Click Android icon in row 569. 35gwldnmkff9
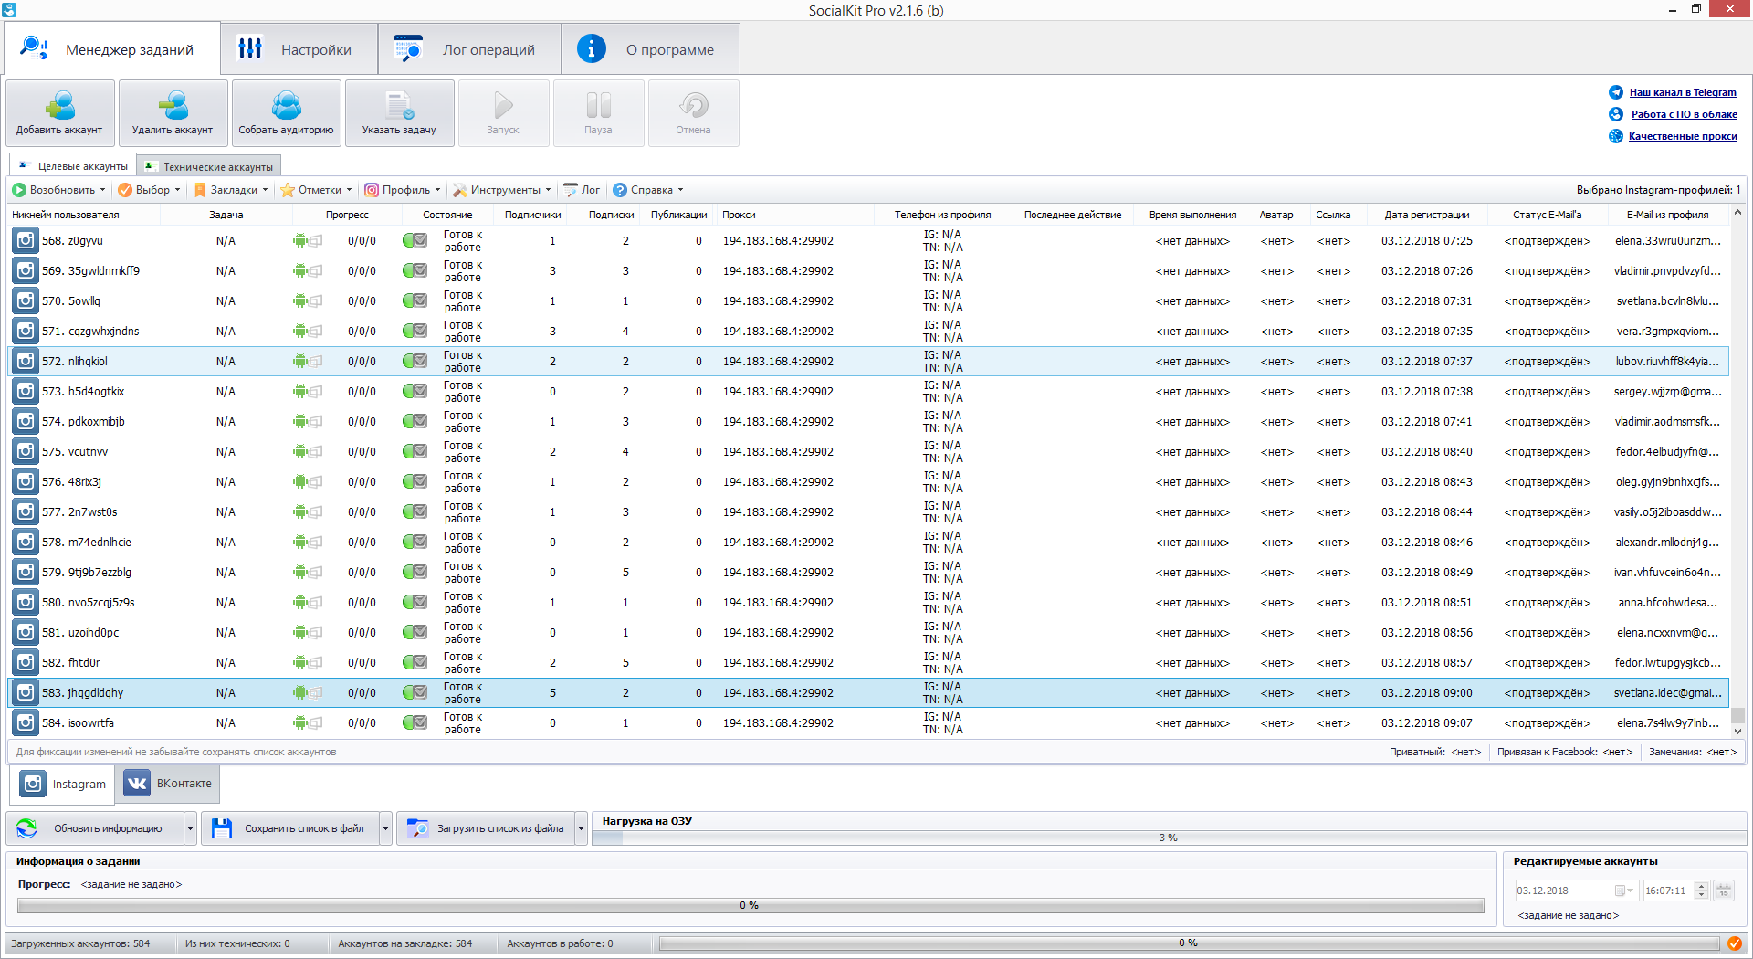Screen dimensions: 1753x959 coord(299,271)
